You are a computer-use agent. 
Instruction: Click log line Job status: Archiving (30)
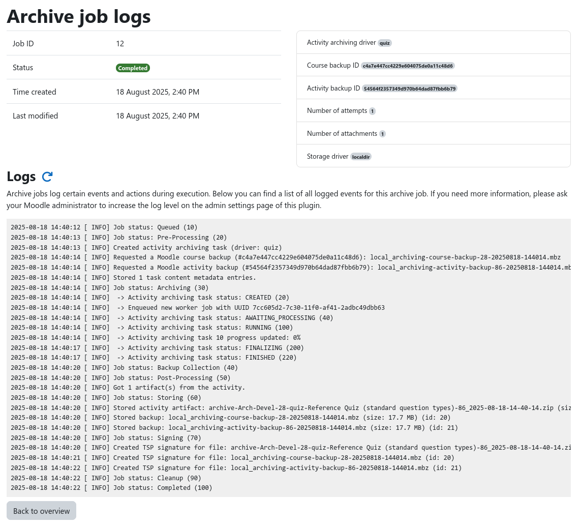[109, 287]
